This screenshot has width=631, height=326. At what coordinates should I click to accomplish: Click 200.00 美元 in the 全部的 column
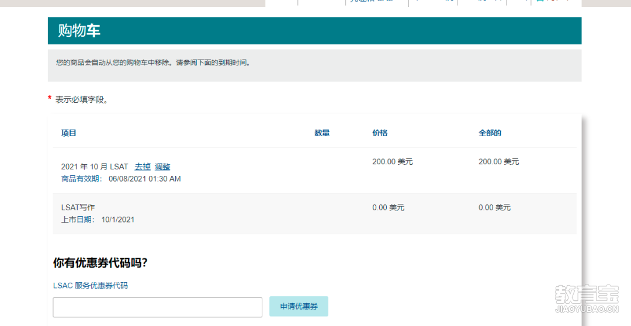click(498, 161)
